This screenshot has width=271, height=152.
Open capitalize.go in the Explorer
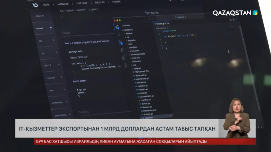142,86
